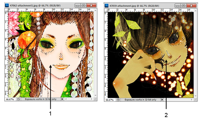Click horizontal scroll left arrow in 47062-attachment1 window
Viewport: 200px width, 119px height.
click(x=66, y=99)
